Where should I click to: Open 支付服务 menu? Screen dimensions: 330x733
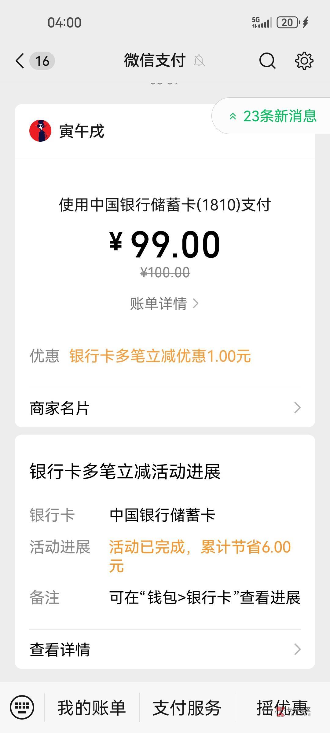pyautogui.click(x=187, y=707)
